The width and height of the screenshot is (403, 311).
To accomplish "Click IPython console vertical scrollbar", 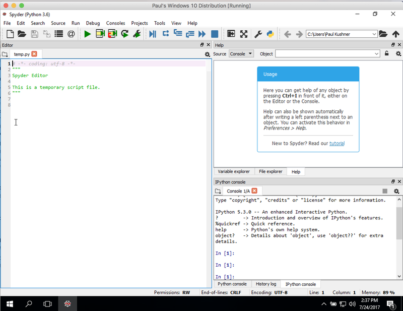I will coord(399,222).
